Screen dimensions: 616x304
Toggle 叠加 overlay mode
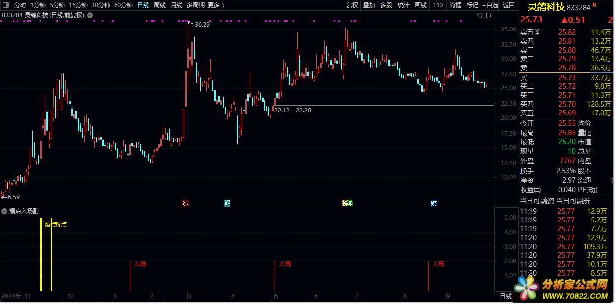pos(369,5)
